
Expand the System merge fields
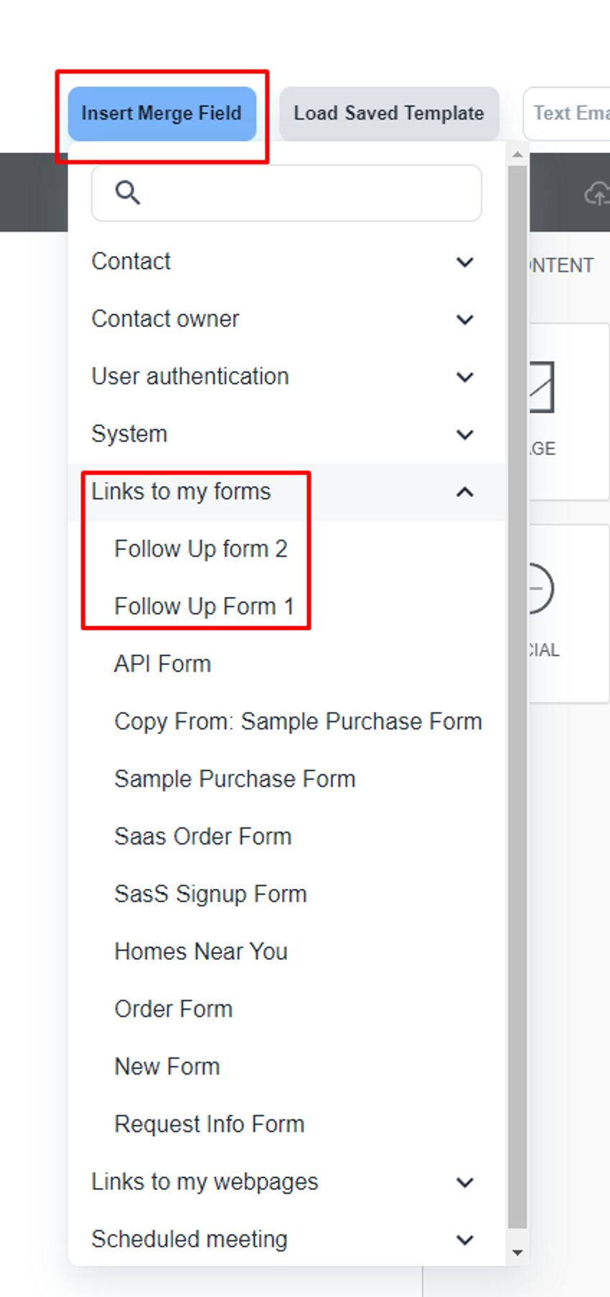[286, 434]
